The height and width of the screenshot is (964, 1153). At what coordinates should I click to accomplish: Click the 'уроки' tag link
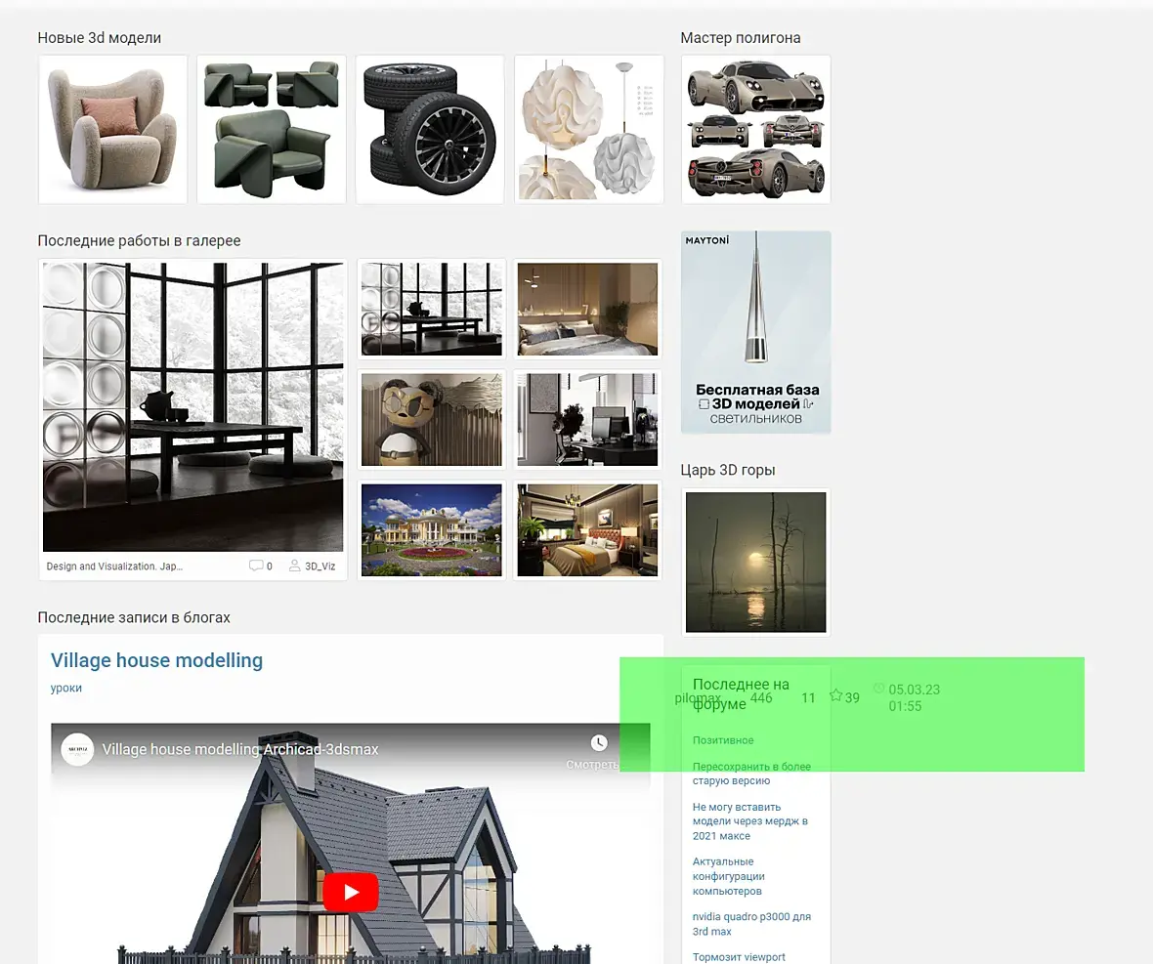(x=66, y=688)
